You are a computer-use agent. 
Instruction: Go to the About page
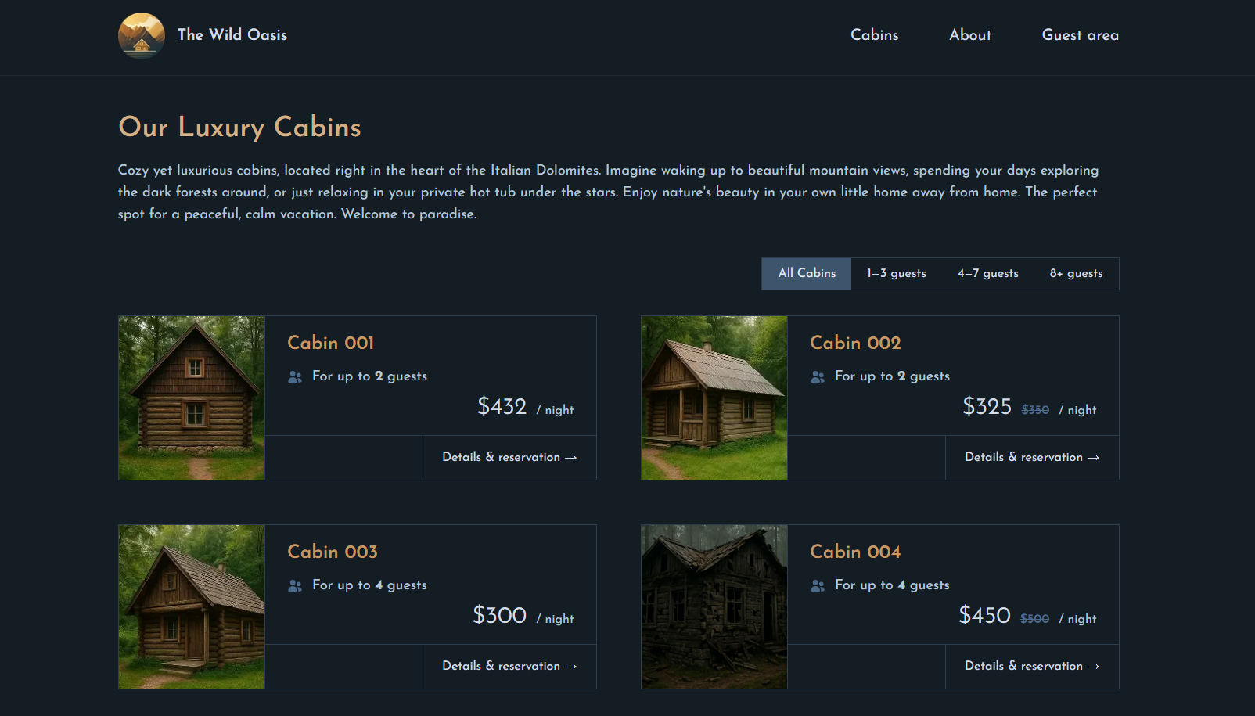[969, 35]
